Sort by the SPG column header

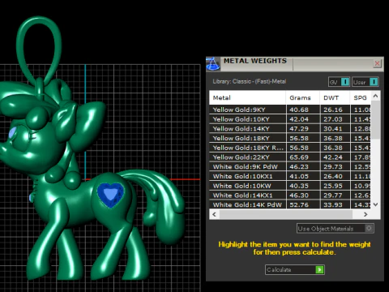pos(361,98)
